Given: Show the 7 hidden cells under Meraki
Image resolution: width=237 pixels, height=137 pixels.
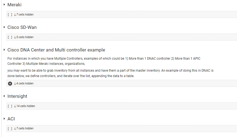Looking at the screenshot, I should pyautogui.click(x=25, y=15).
